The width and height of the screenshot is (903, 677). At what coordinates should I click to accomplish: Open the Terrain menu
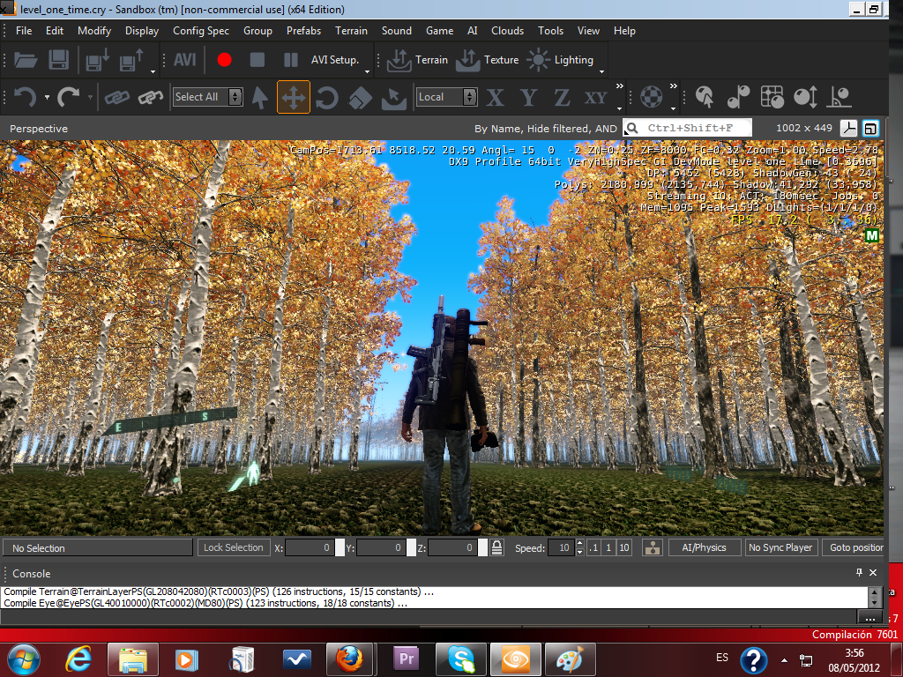click(x=351, y=31)
